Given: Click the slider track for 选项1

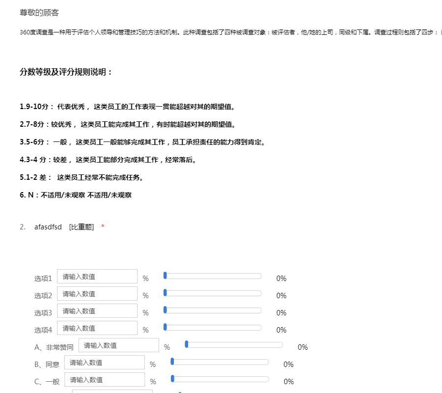Looking at the screenshot, I should [x=213, y=276].
